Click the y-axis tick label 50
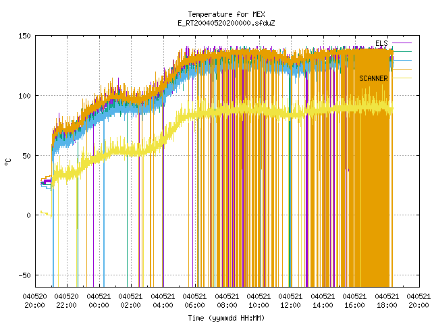This screenshot has height=324, width=432. (x=27, y=156)
